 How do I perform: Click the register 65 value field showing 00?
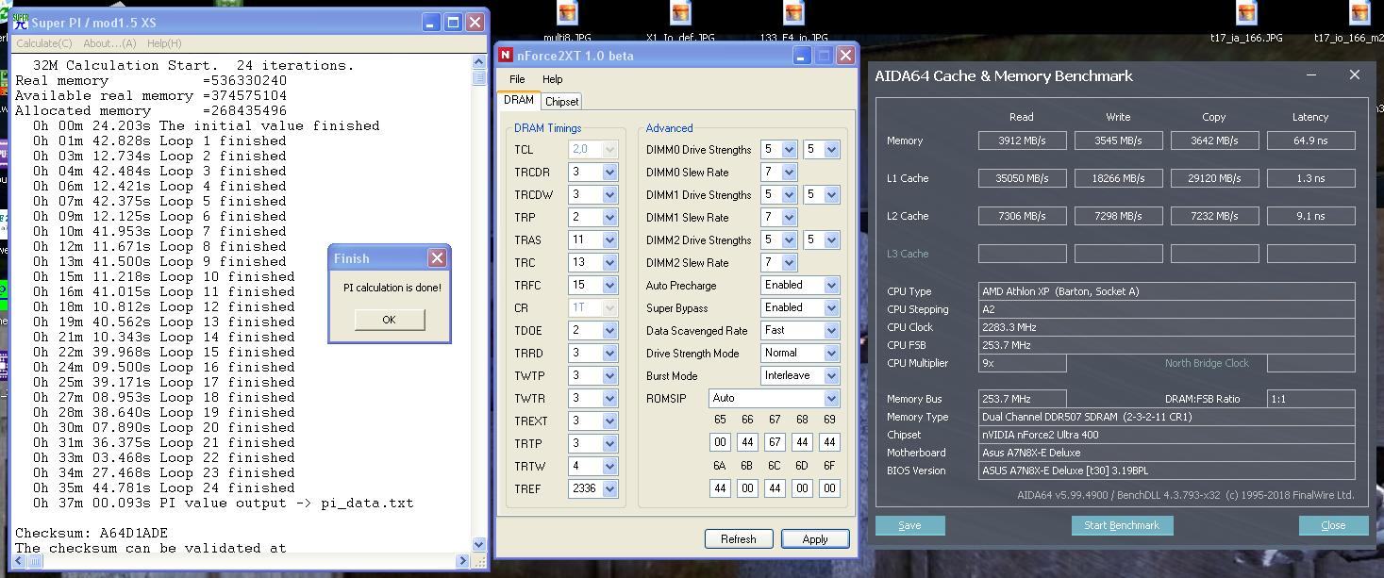tap(720, 442)
